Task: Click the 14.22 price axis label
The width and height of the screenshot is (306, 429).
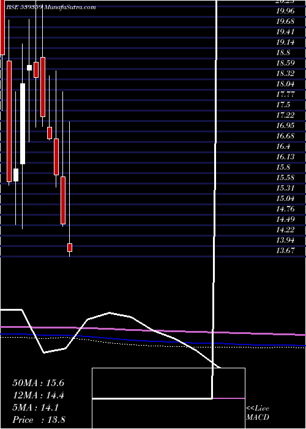Action: (x=285, y=230)
